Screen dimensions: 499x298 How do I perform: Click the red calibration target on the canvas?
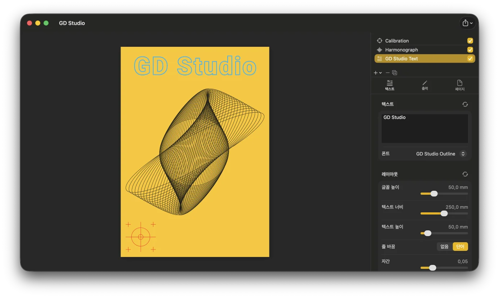[x=141, y=237]
